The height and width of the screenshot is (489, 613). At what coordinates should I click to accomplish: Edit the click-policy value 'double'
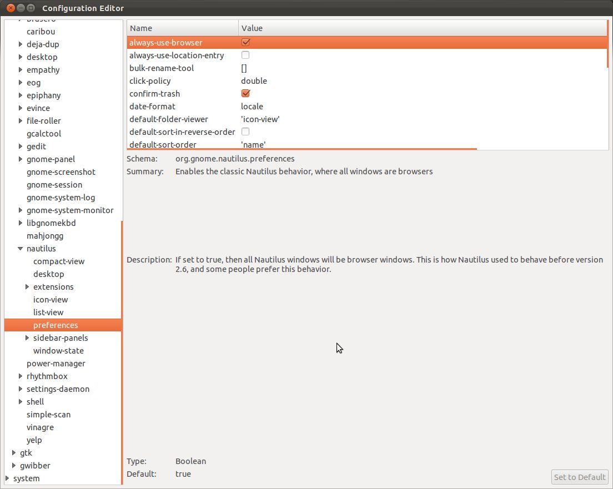pos(254,81)
